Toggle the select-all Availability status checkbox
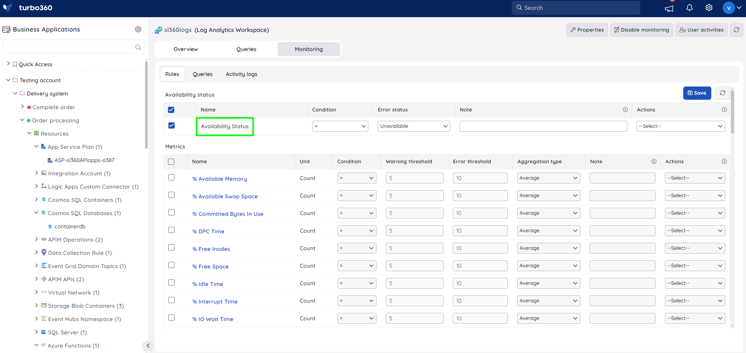The height and width of the screenshot is (353, 746). click(171, 110)
